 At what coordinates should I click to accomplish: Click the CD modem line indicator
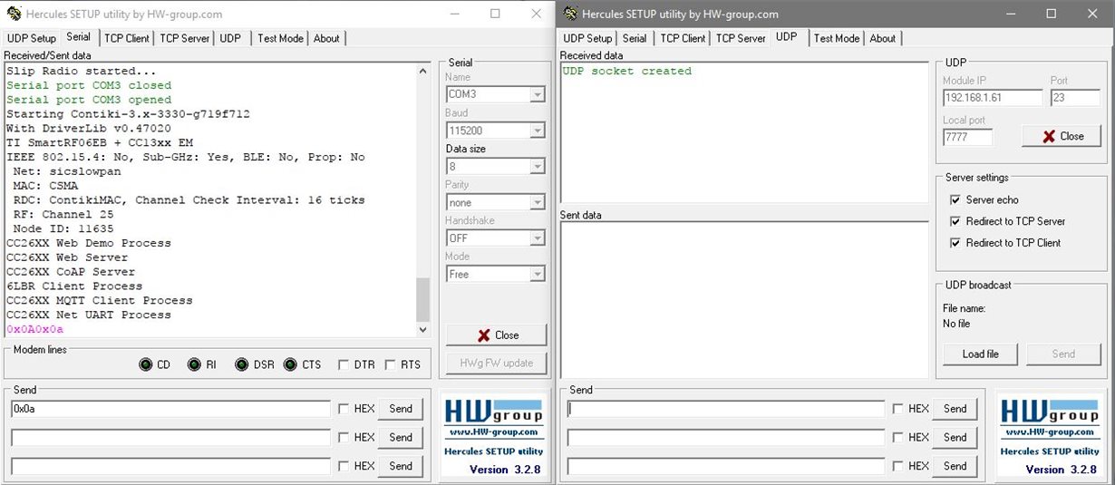click(145, 364)
